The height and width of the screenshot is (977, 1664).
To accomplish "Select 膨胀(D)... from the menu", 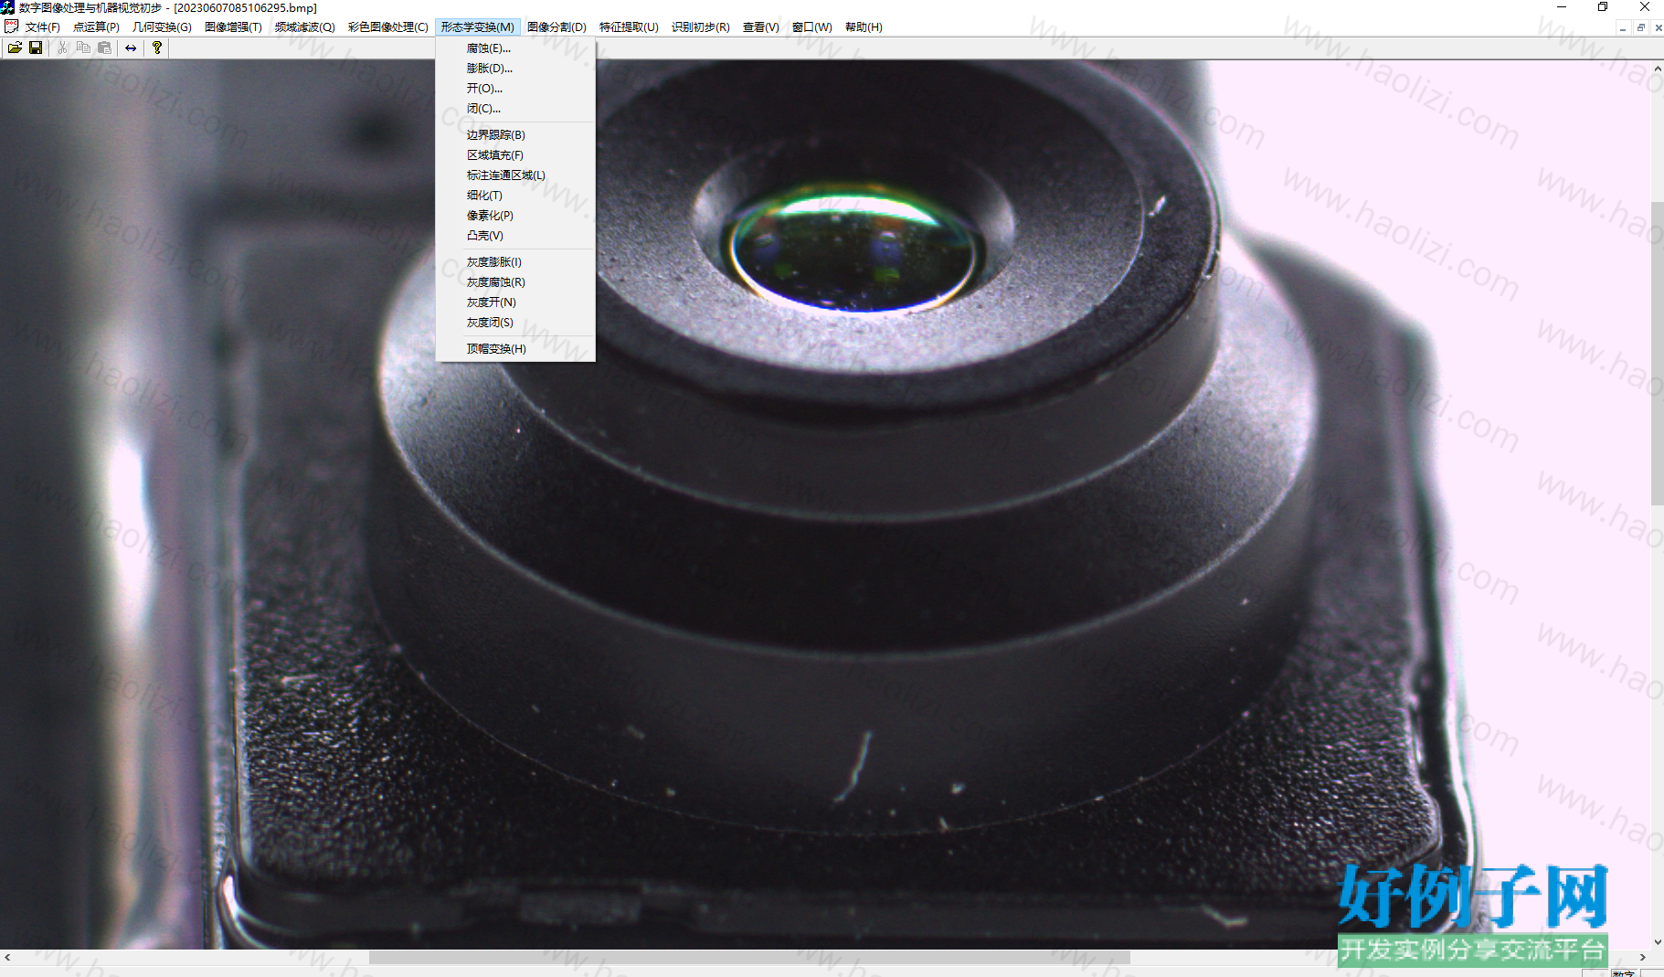I will tap(515, 69).
